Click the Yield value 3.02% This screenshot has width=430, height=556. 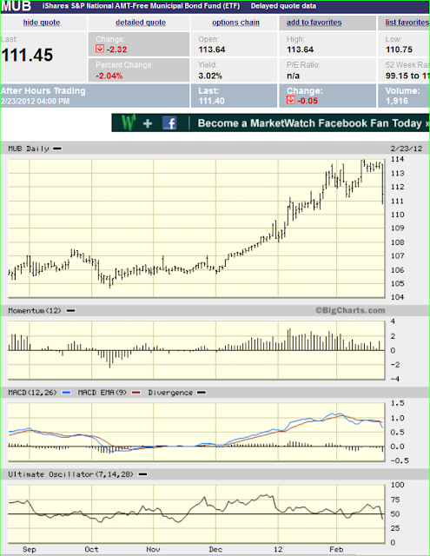point(210,76)
